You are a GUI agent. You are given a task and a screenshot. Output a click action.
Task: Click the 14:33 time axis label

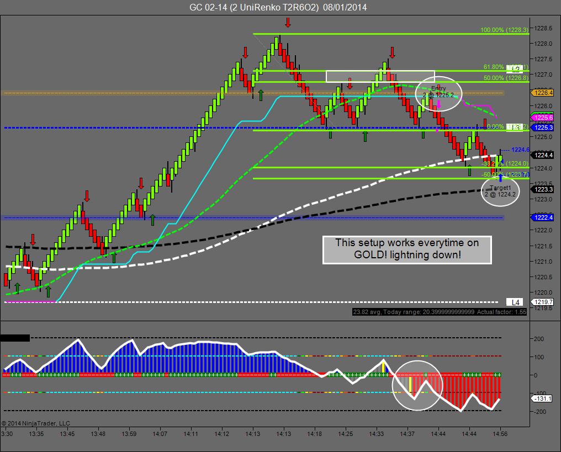(377, 434)
